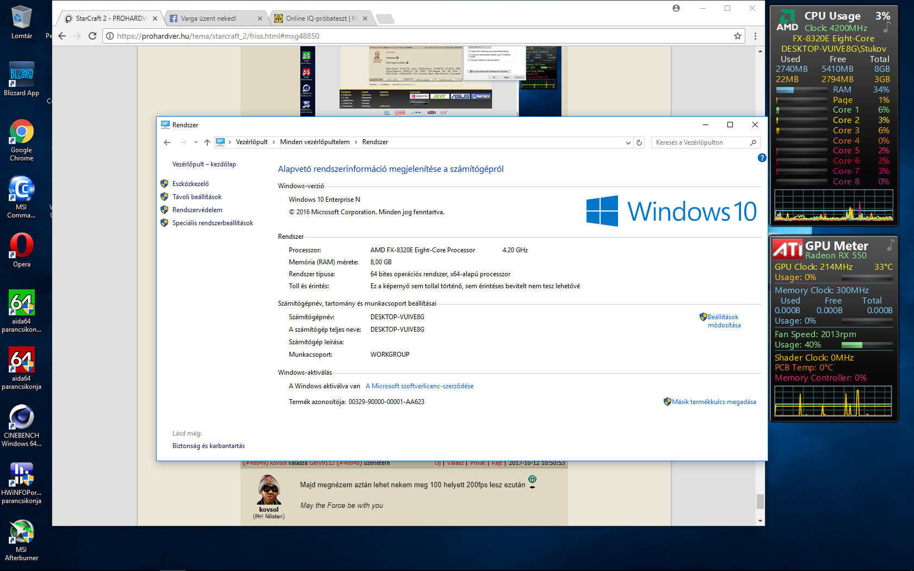Click the GPU Meter history graph
The width and height of the screenshot is (914, 571).
click(833, 401)
